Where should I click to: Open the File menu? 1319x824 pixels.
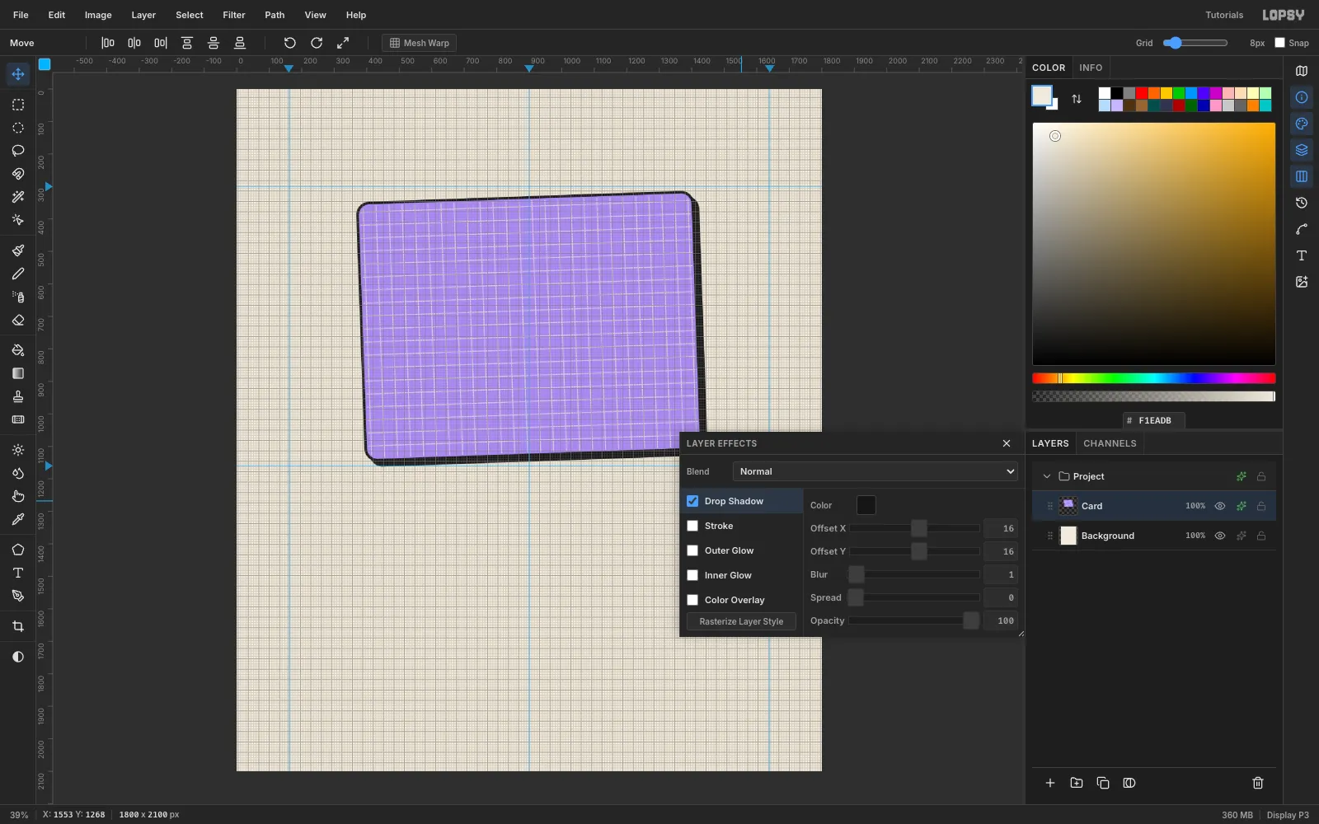coord(21,15)
